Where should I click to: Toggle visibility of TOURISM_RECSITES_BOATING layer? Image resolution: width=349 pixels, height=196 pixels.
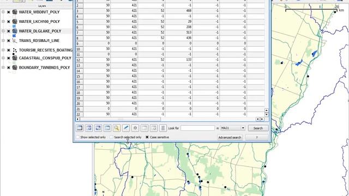pyautogui.click(x=9, y=50)
